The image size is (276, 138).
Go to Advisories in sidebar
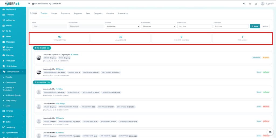coord(11,20)
